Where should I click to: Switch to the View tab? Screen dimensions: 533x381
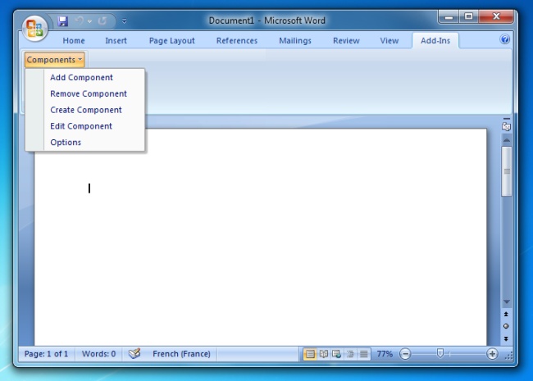(x=389, y=41)
